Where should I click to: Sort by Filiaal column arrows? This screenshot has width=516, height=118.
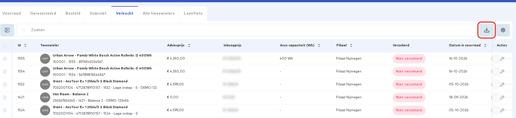[351, 45]
